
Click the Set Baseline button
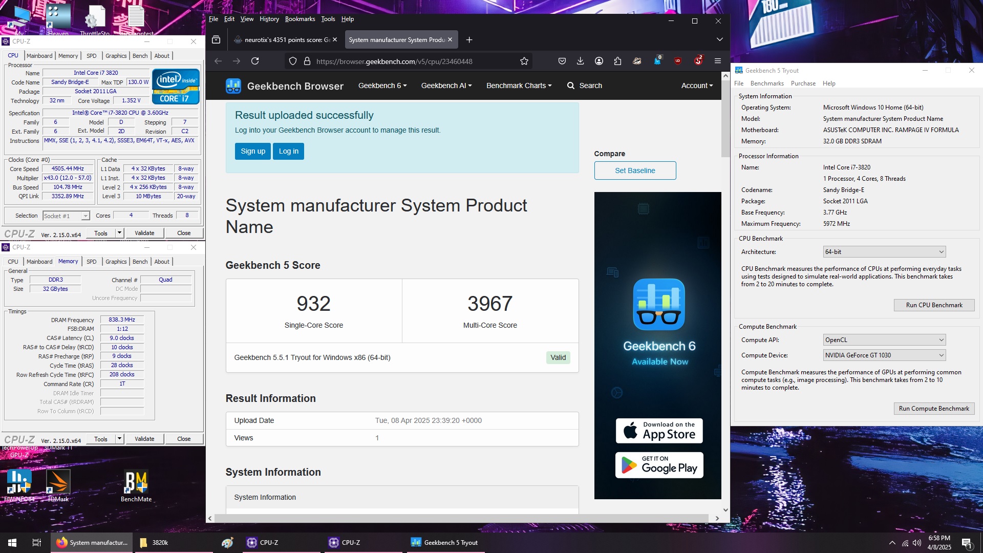click(635, 171)
